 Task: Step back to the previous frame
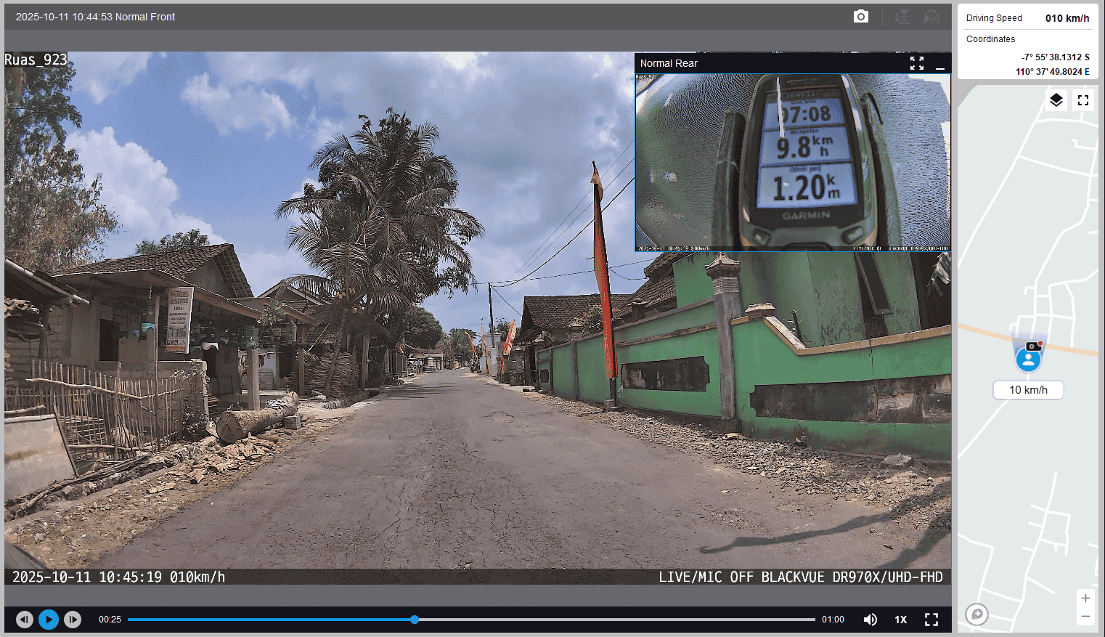point(25,620)
